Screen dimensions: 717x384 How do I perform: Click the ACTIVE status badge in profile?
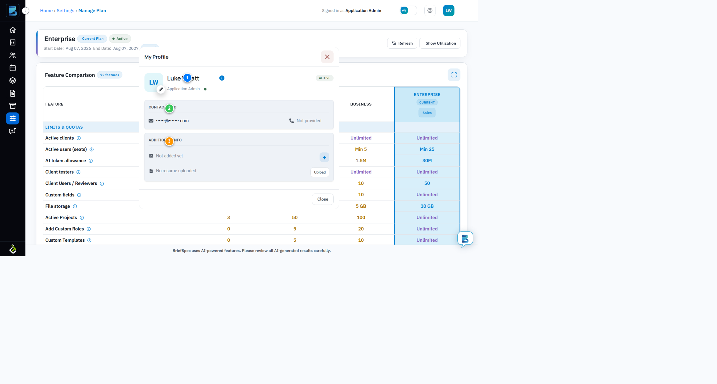pyautogui.click(x=324, y=78)
